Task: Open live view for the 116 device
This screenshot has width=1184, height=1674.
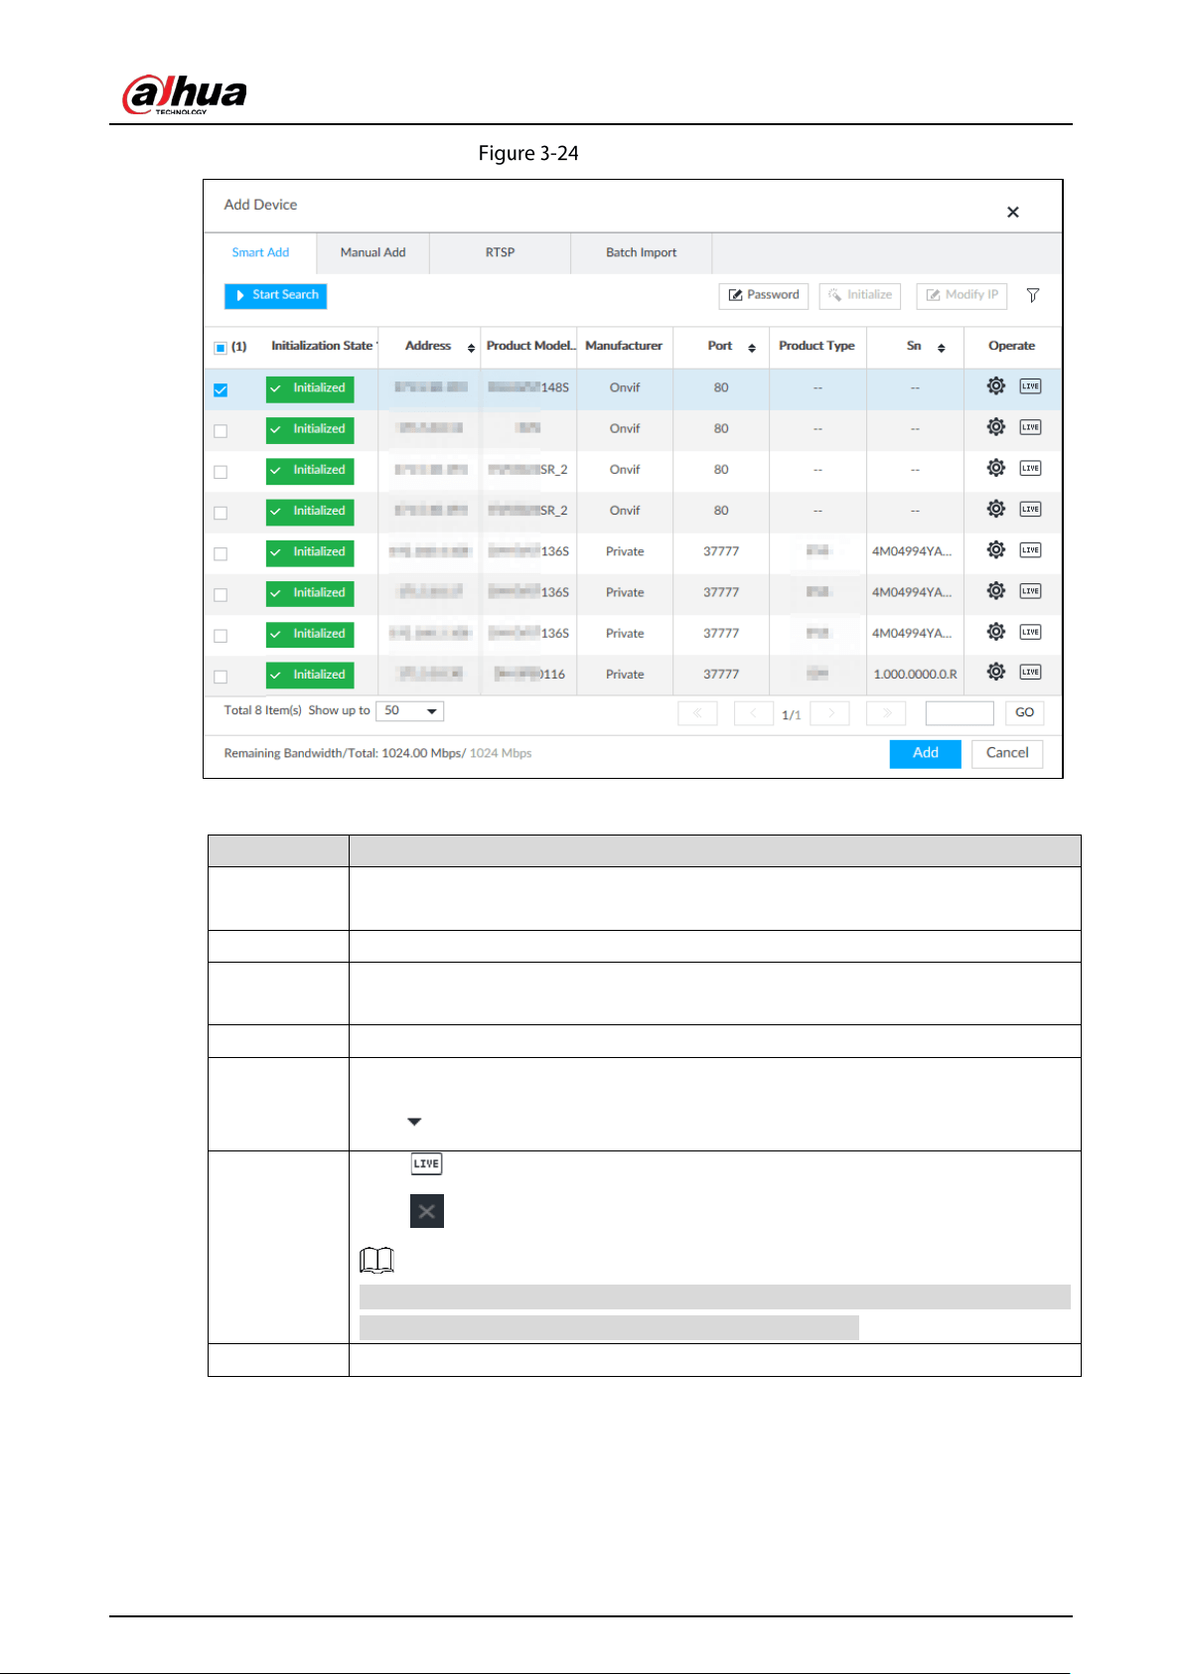Action: pyautogui.click(x=1030, y=673)
